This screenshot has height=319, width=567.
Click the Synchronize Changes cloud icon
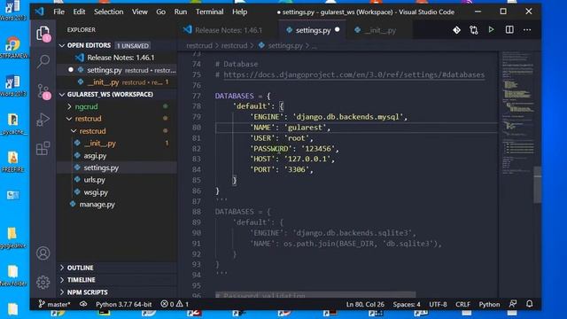coord(83,304)
